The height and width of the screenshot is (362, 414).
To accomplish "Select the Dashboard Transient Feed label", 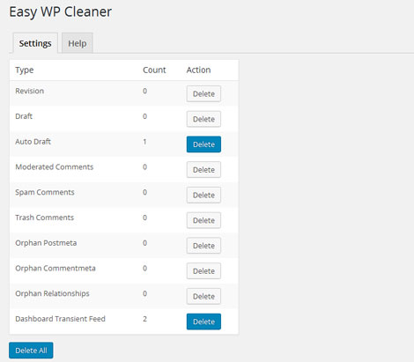I will [60, 319].
